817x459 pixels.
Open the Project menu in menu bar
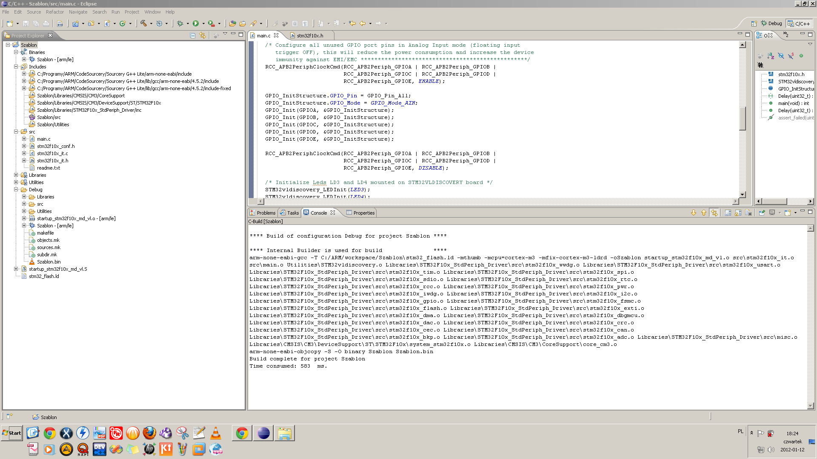(x=131, y=12)
